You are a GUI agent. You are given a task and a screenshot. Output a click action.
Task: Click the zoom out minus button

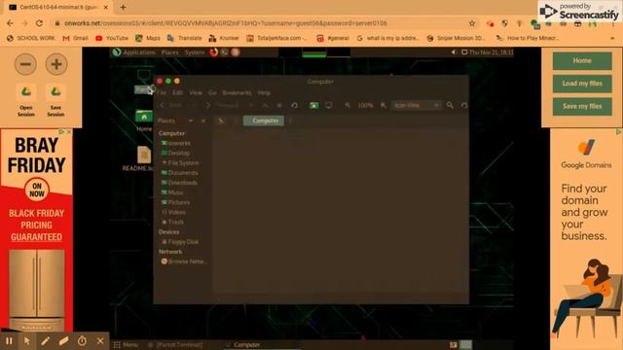pyautogui.click(x=26, y=64)
